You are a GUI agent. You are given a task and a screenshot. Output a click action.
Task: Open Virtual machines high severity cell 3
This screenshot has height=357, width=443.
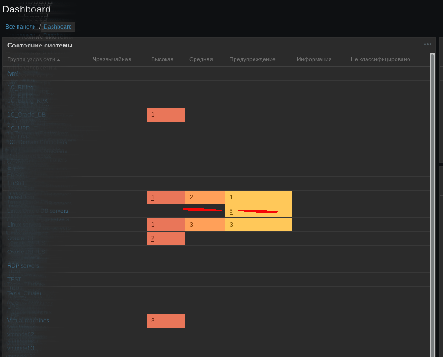point(165,321)
